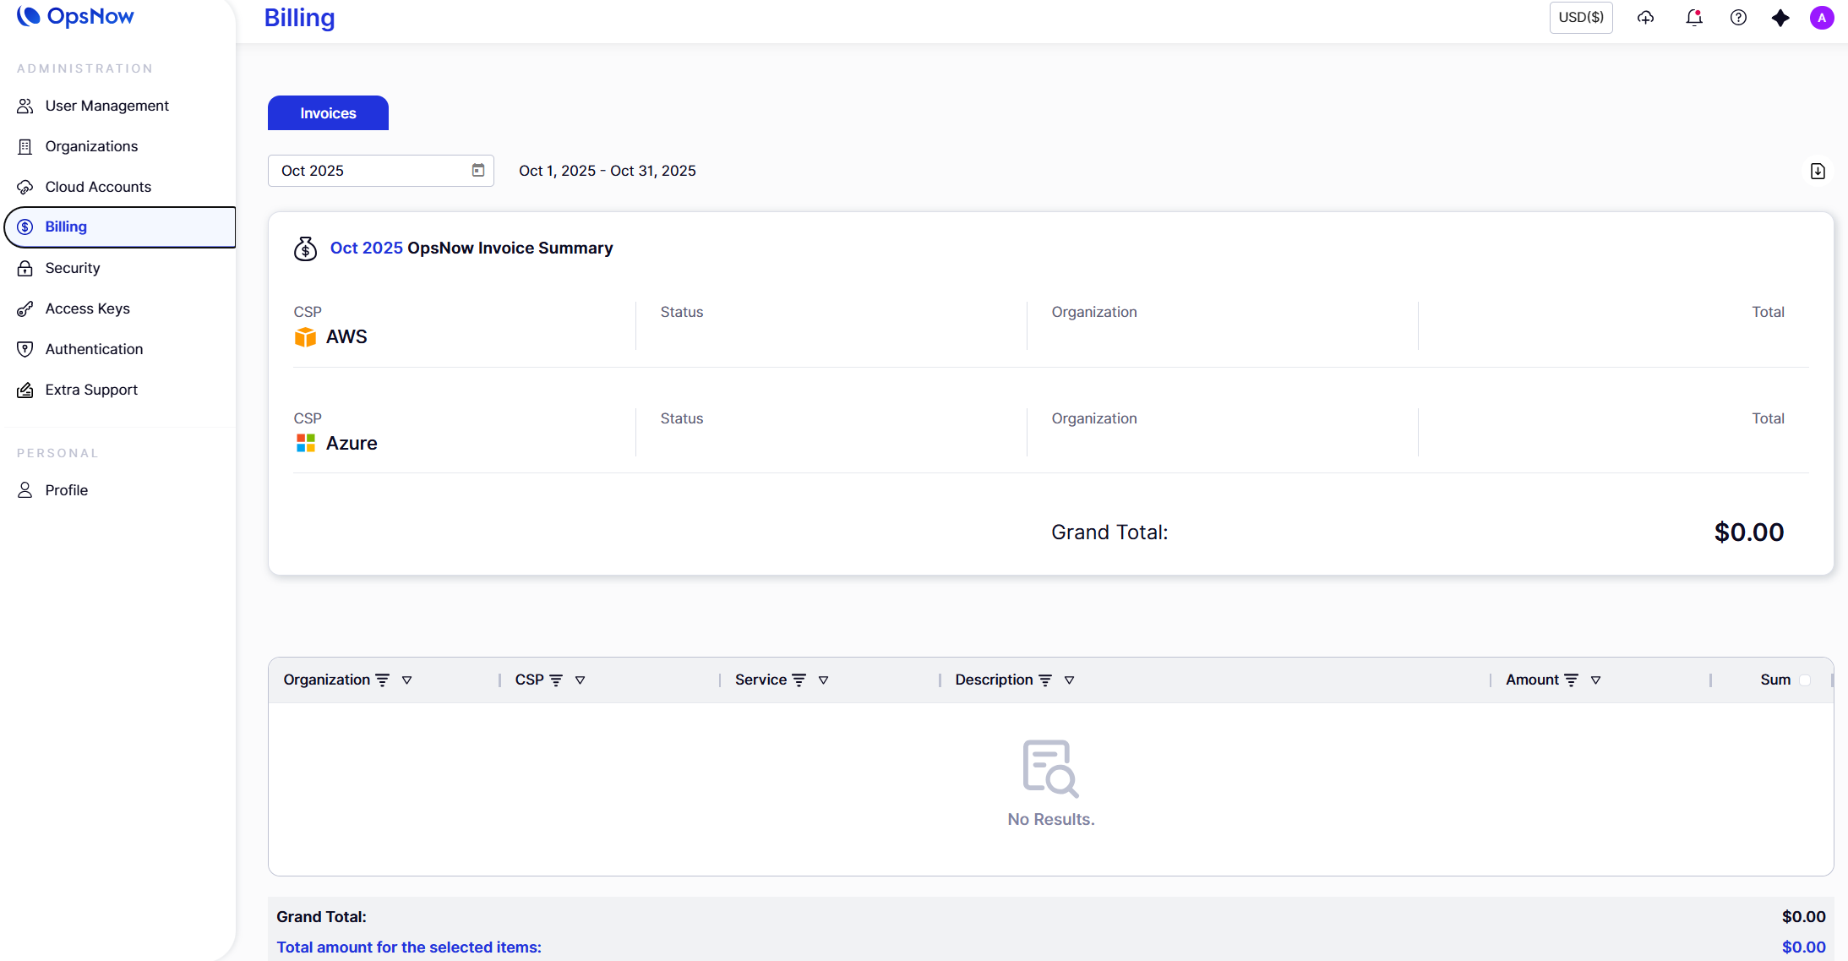Click the OpsNow logo link

coord(76,16)
